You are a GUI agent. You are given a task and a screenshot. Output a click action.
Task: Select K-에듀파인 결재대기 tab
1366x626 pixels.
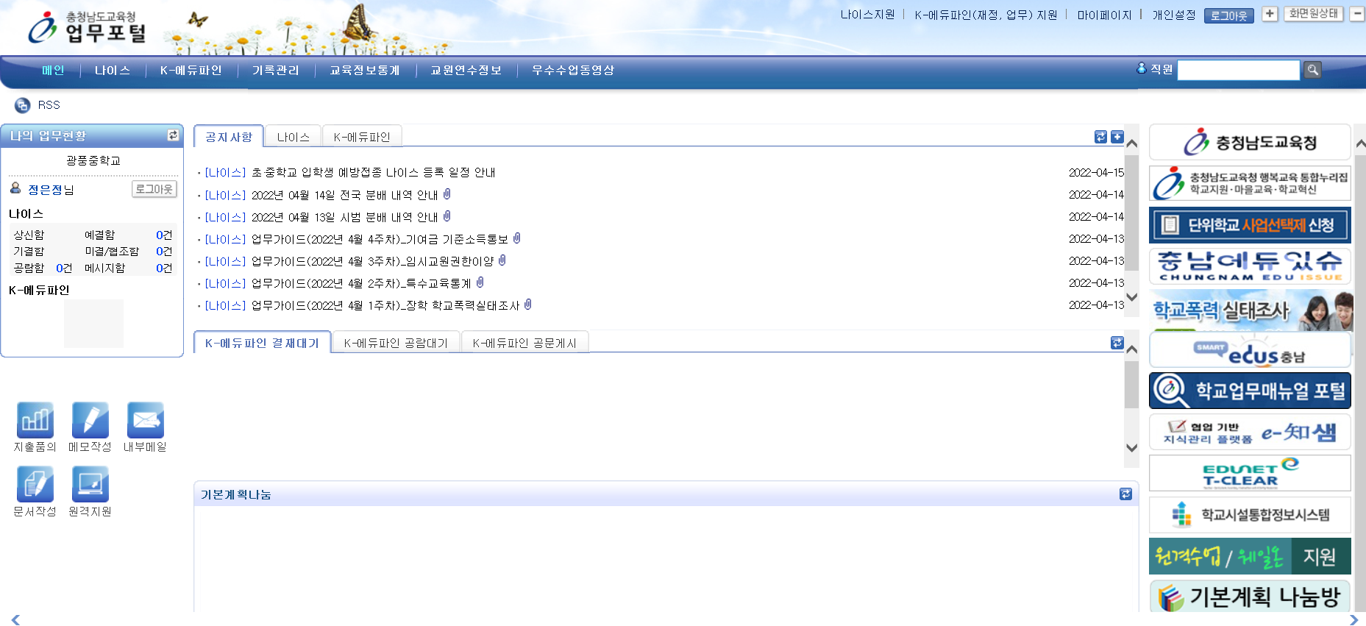[262, 343]
